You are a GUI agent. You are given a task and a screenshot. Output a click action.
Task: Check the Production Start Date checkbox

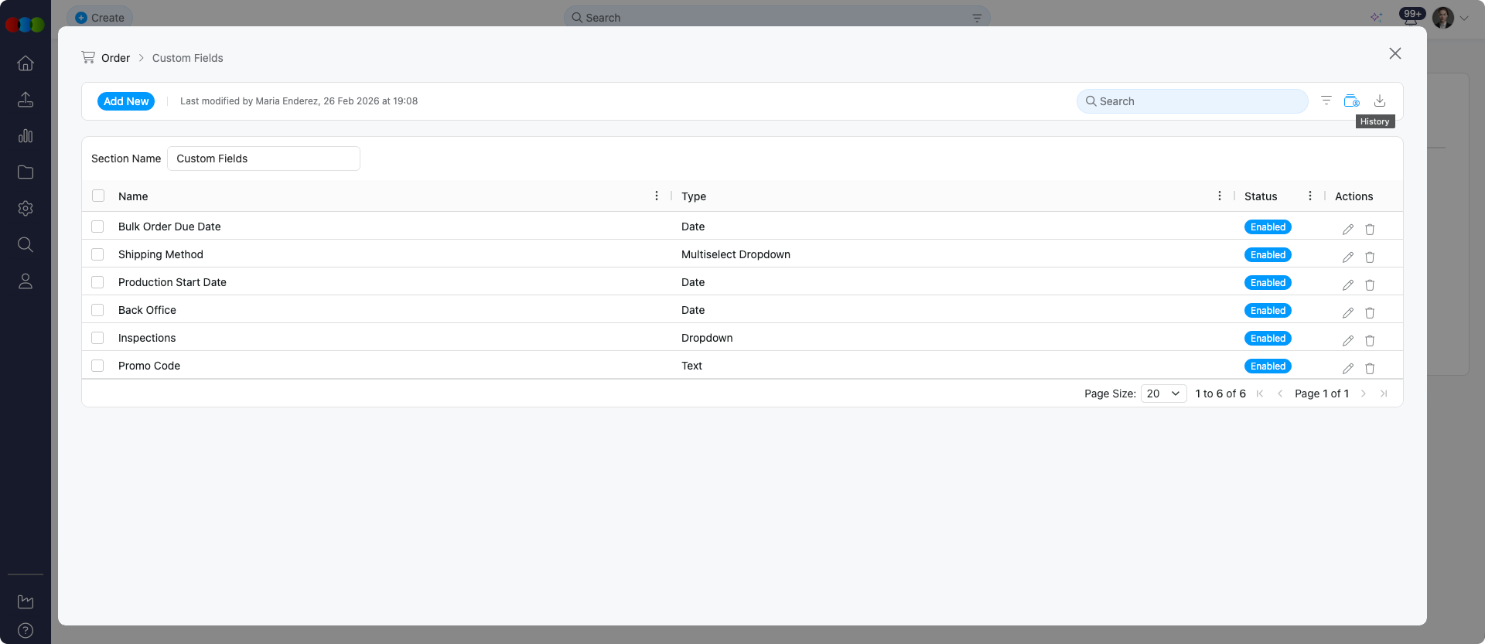pos(97,282)
